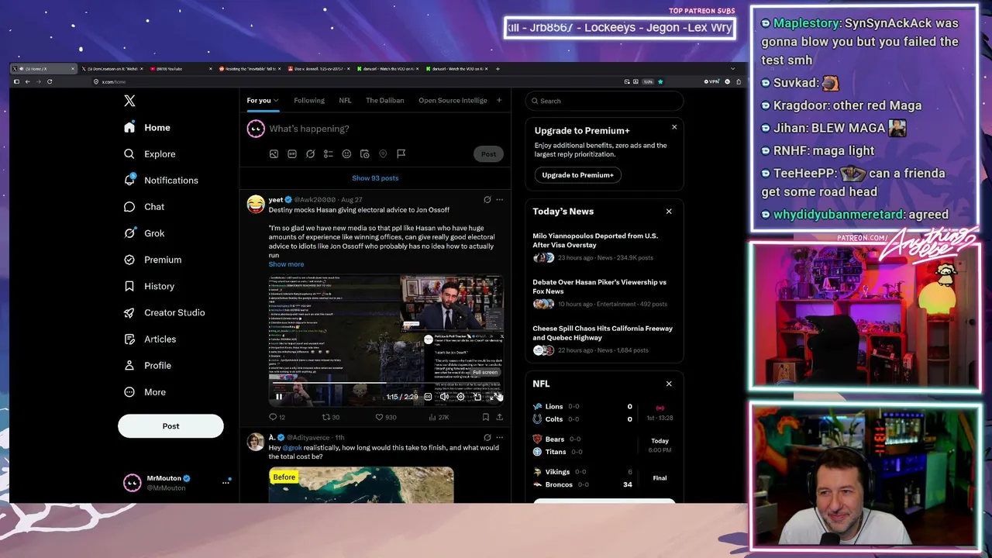Seek the video progress bar
Image resolution: width=992 pixels, height=558 pixels.
point(386,383)
